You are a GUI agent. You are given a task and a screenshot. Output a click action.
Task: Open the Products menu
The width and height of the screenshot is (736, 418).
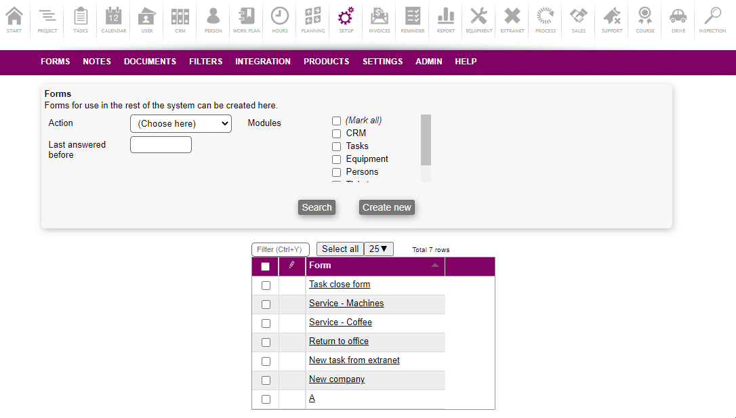pyautogui.click(x=326, y=62)
